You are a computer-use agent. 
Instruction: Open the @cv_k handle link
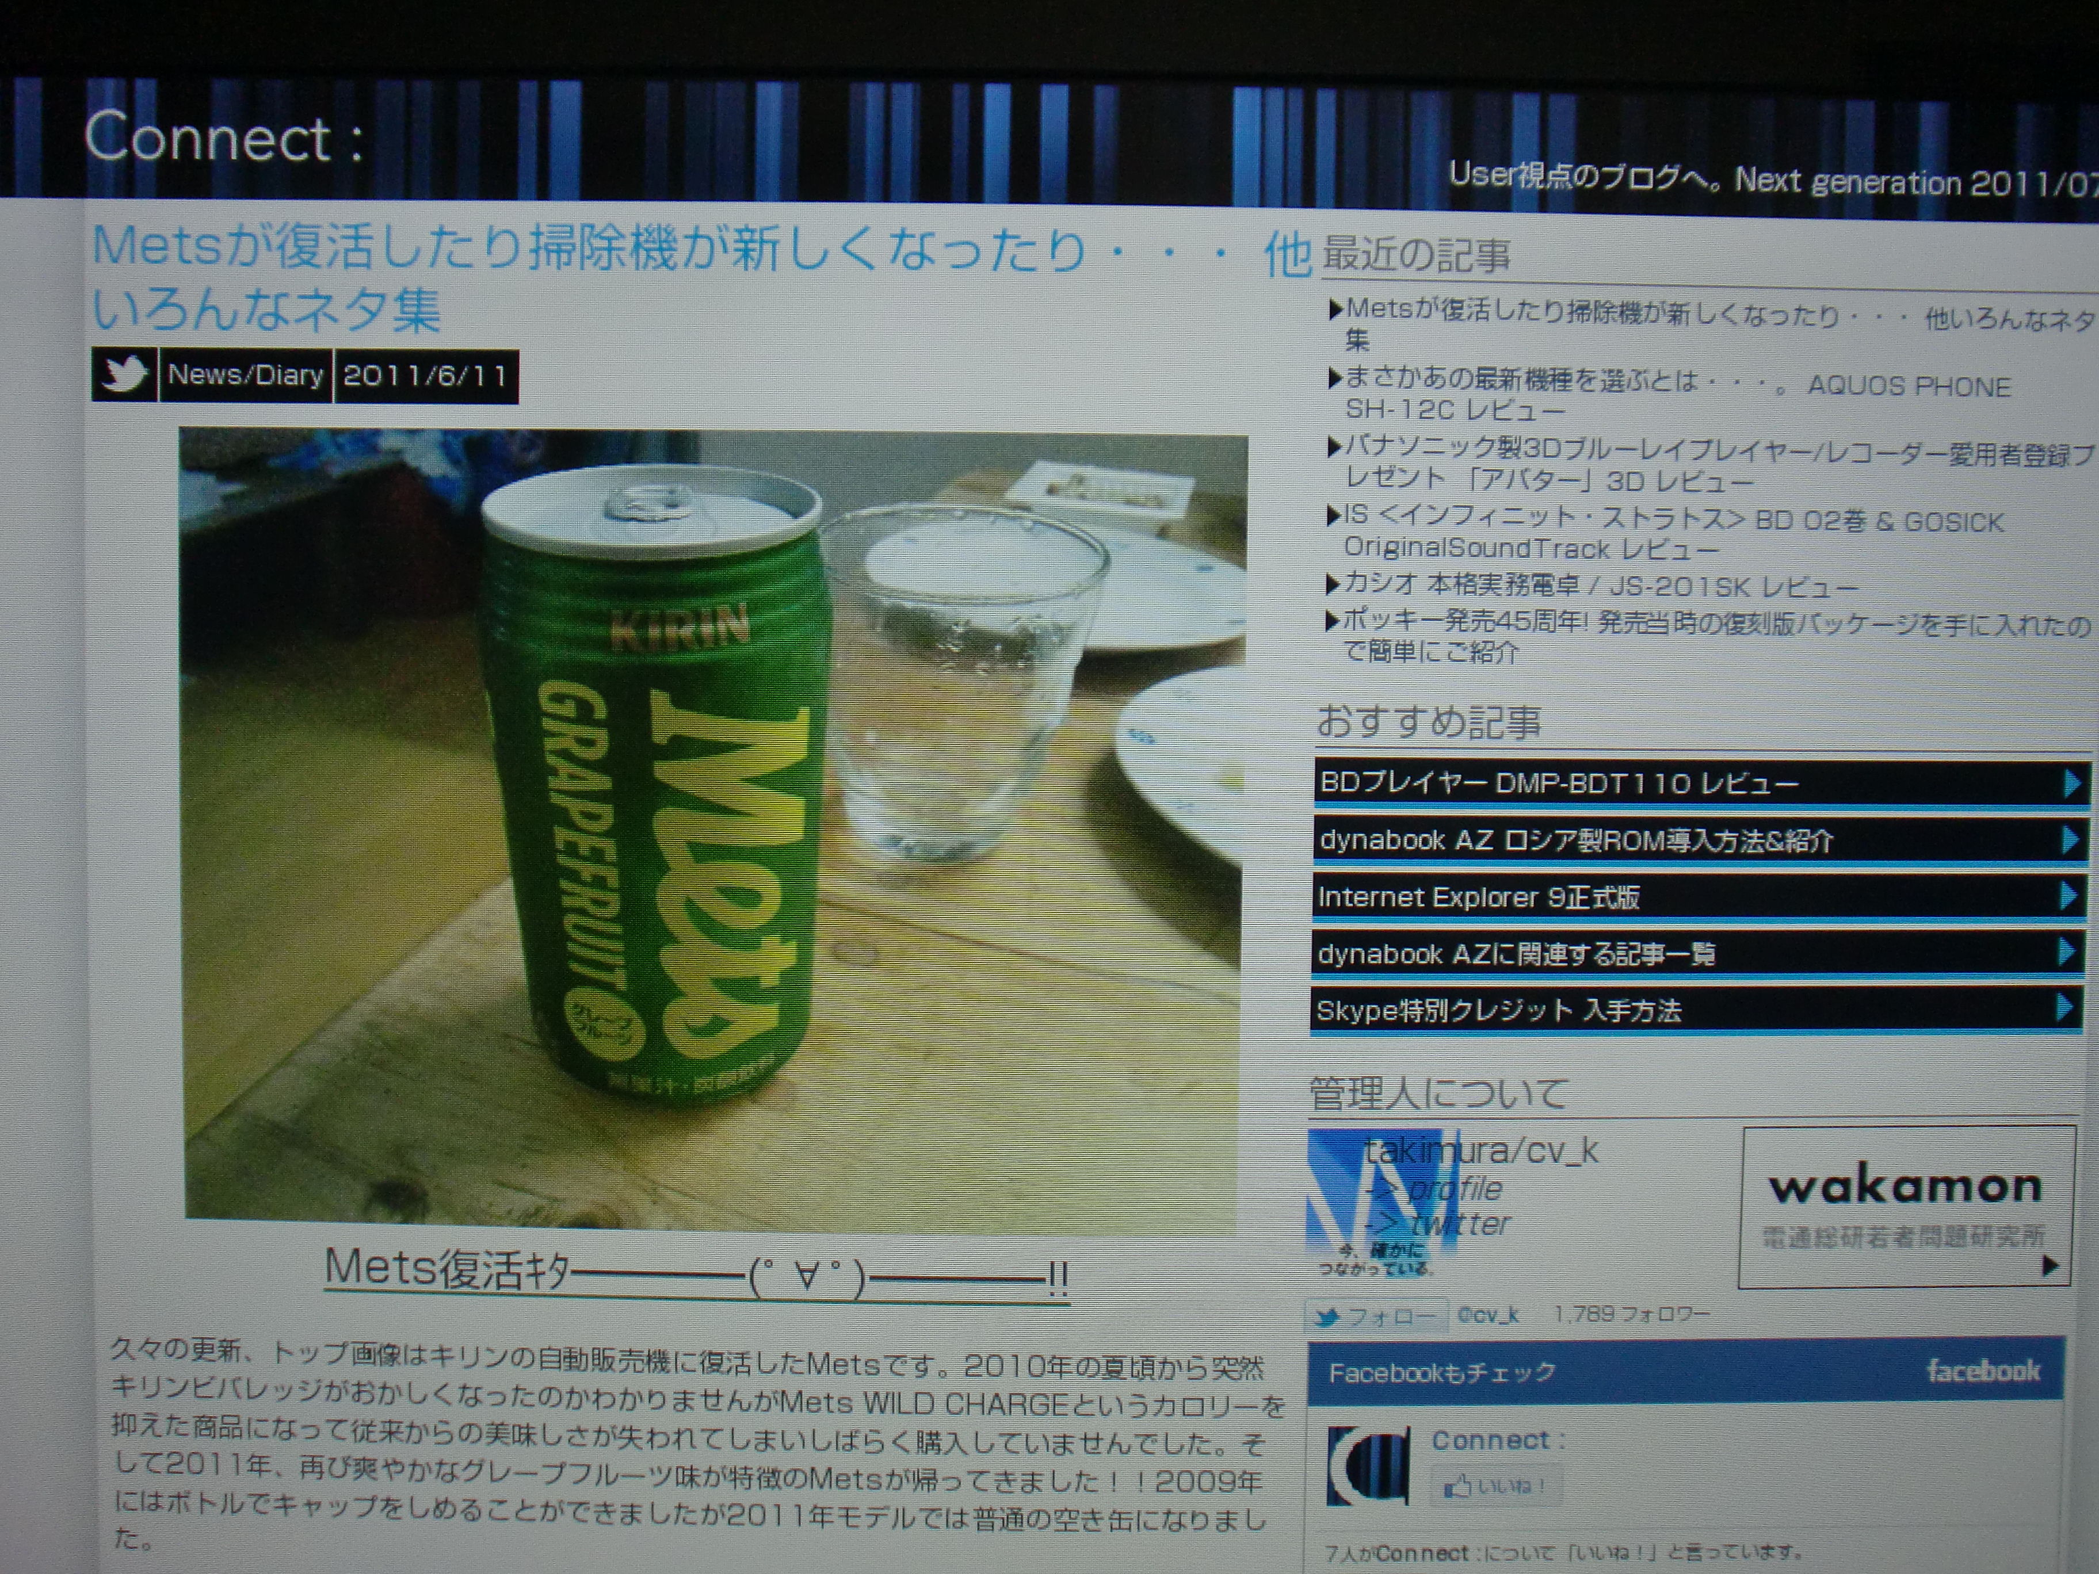[1488, 1315]
